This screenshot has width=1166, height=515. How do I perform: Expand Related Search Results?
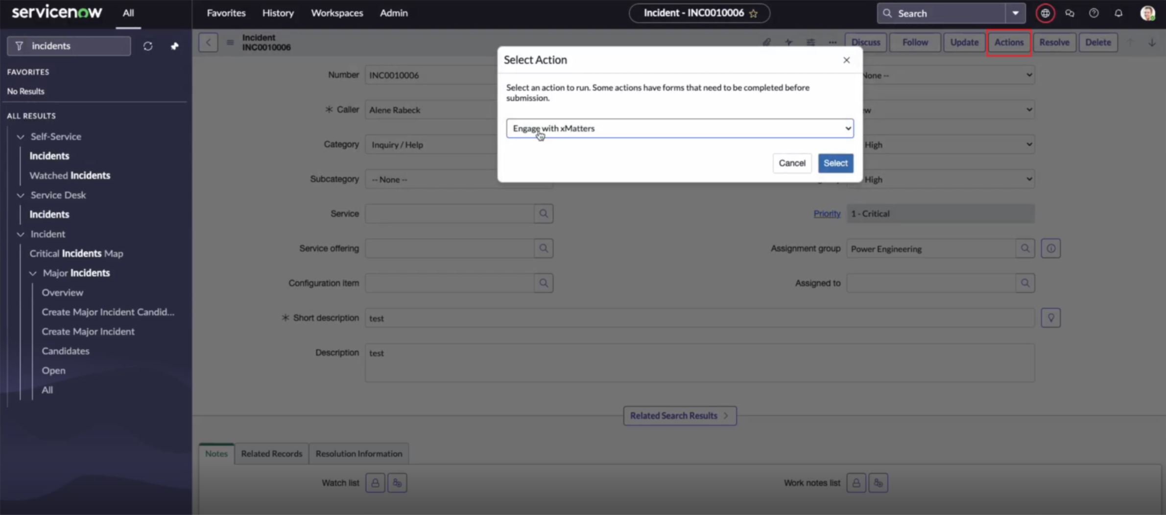680,416
